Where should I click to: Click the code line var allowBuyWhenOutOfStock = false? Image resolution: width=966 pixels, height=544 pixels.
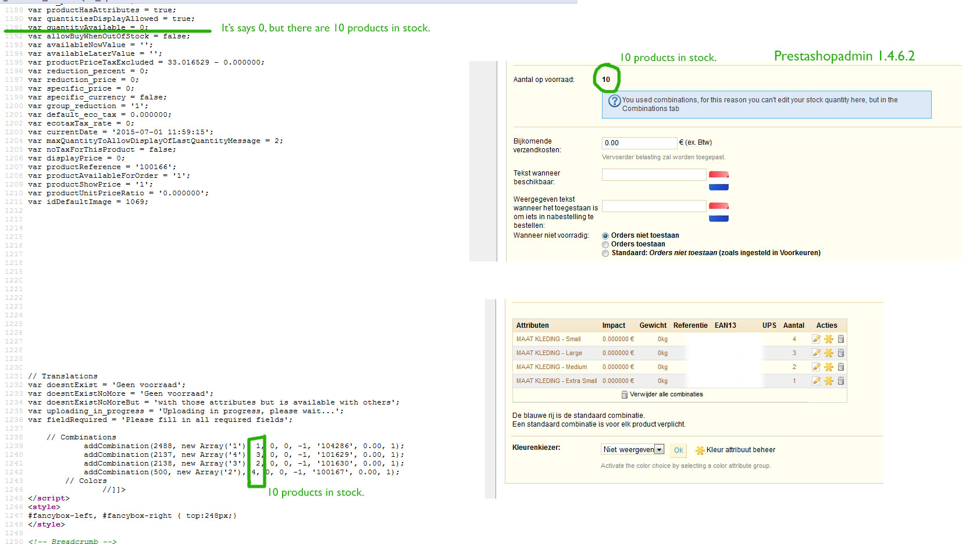tap(109, 36)
